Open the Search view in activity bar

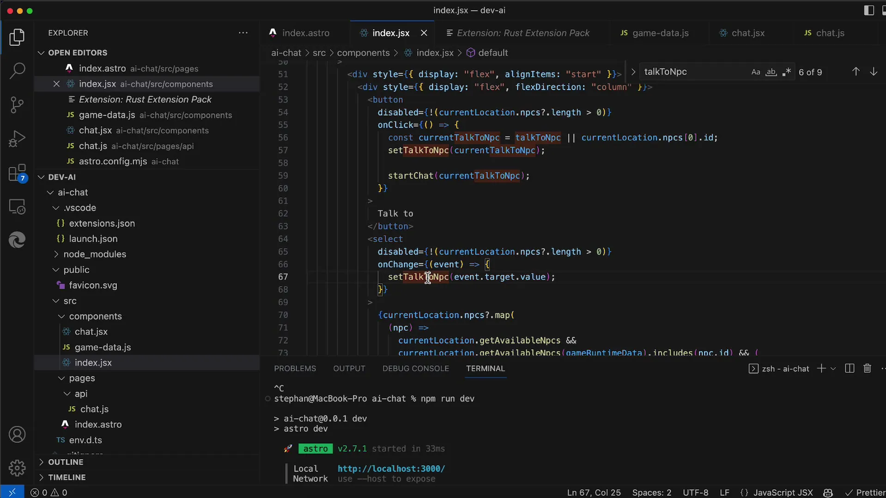click(x=17, y=71)
